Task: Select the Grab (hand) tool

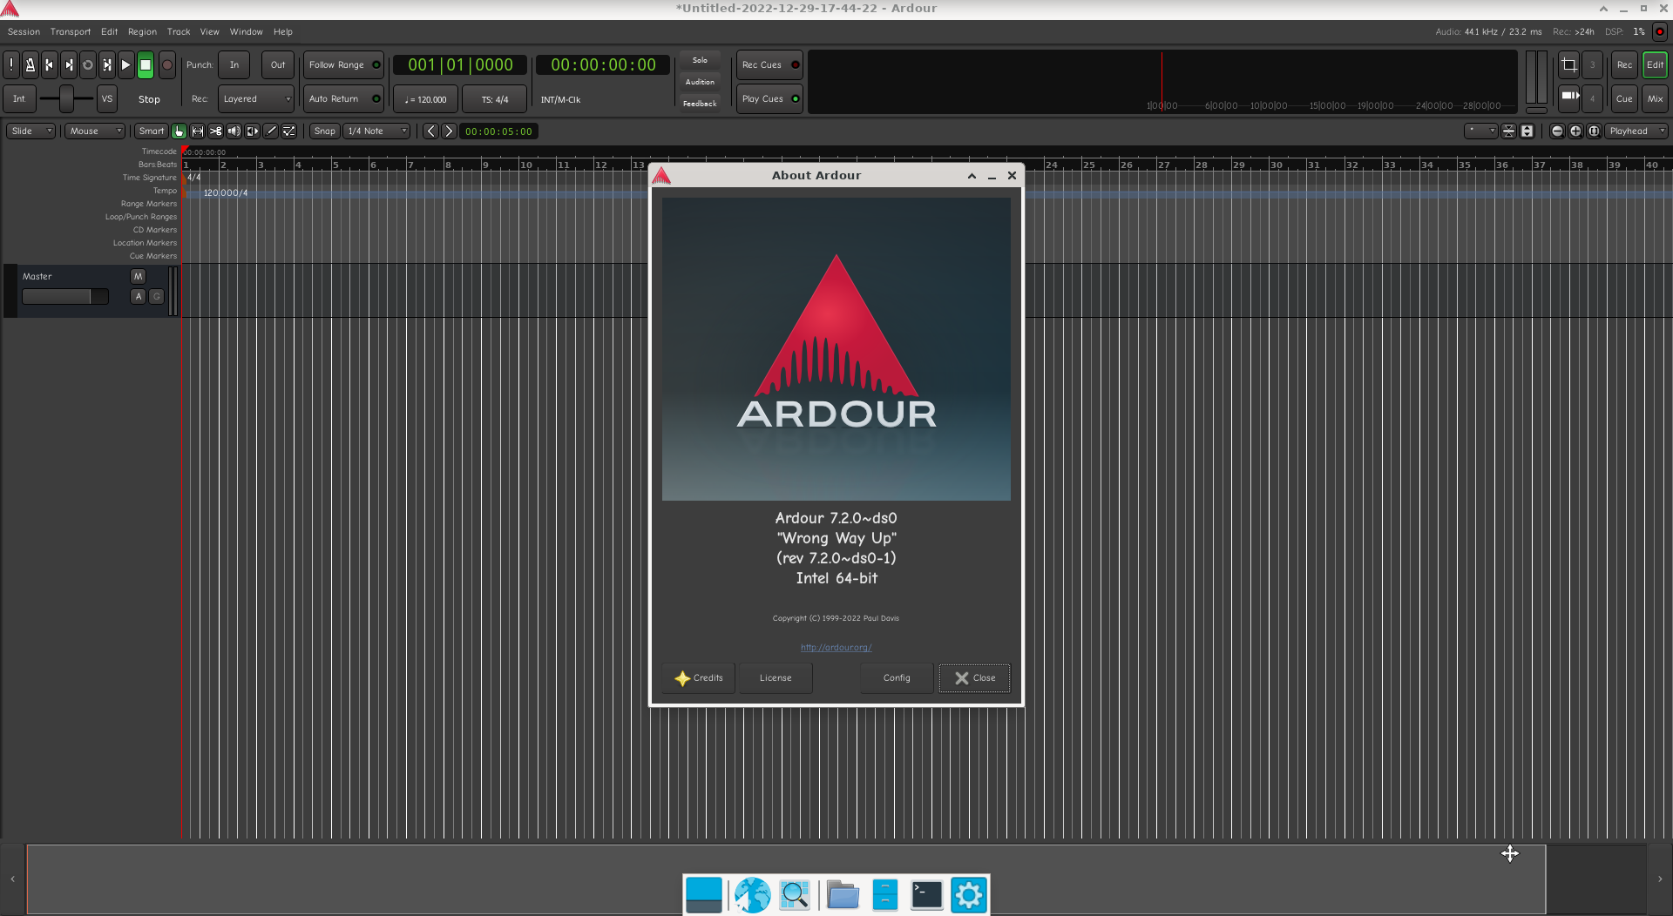Action: point(179,131)
